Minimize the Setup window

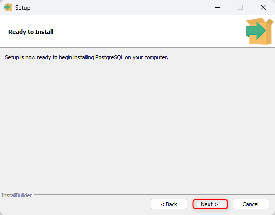click(x=218, y=7)
